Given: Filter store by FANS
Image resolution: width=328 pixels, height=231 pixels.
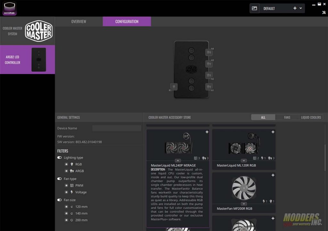Looking at the screenshot, I should click(x=287, y=117).
